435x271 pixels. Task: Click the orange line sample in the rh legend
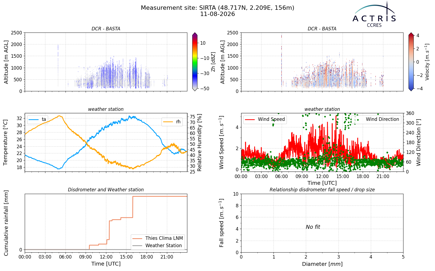168,122
